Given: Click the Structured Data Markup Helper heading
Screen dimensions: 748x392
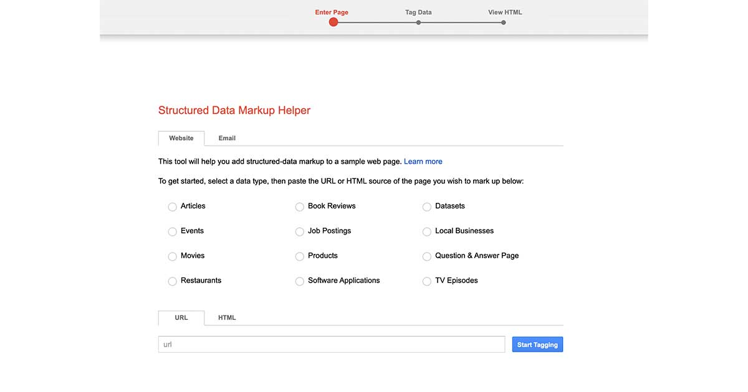Looking at the screenshot, I should 234,111.
